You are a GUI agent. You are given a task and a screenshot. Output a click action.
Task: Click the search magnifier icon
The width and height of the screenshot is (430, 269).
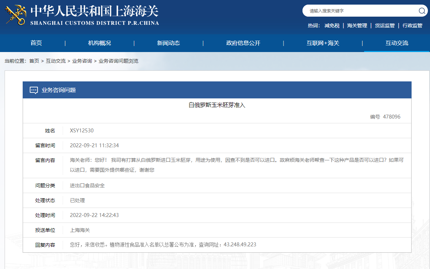coord(421,11)
